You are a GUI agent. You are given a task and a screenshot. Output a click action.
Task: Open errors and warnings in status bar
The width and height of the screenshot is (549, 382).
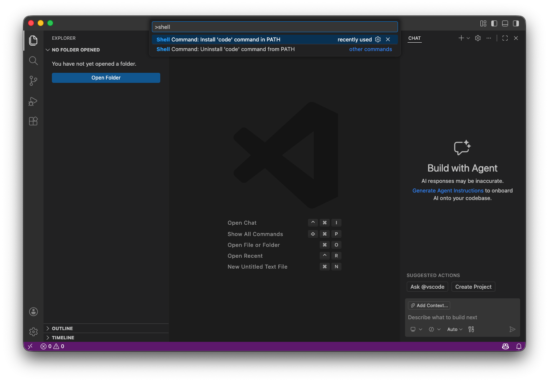point(52,346)
